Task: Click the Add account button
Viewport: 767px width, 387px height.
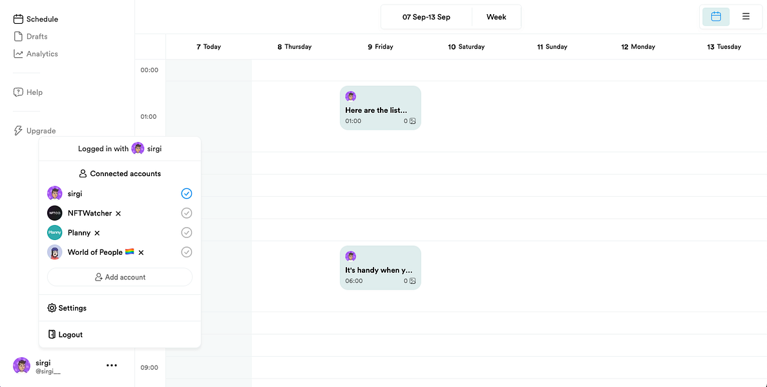Action: click(x=120, y=277)
